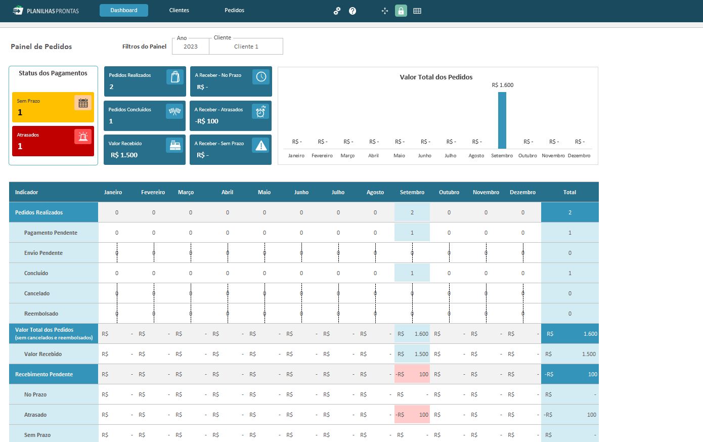Click Total cell of Pedidos Realizados row

tap(570, 212)
